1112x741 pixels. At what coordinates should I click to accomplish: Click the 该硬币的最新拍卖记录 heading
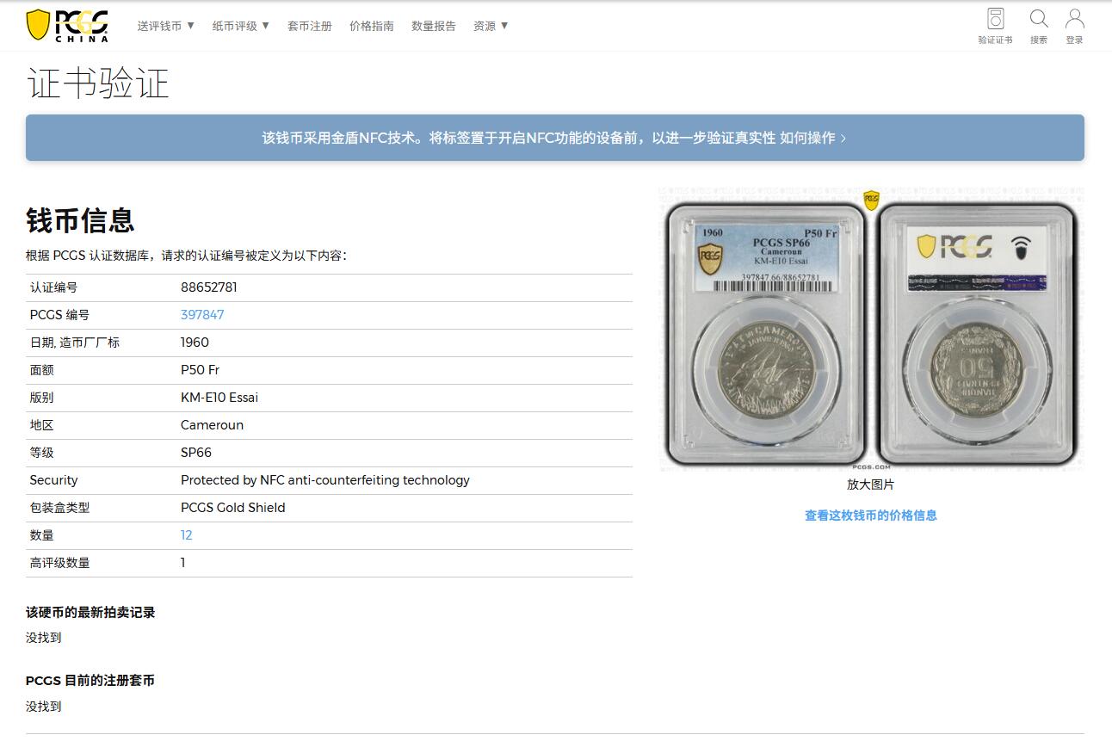click(x=90, y=613)
